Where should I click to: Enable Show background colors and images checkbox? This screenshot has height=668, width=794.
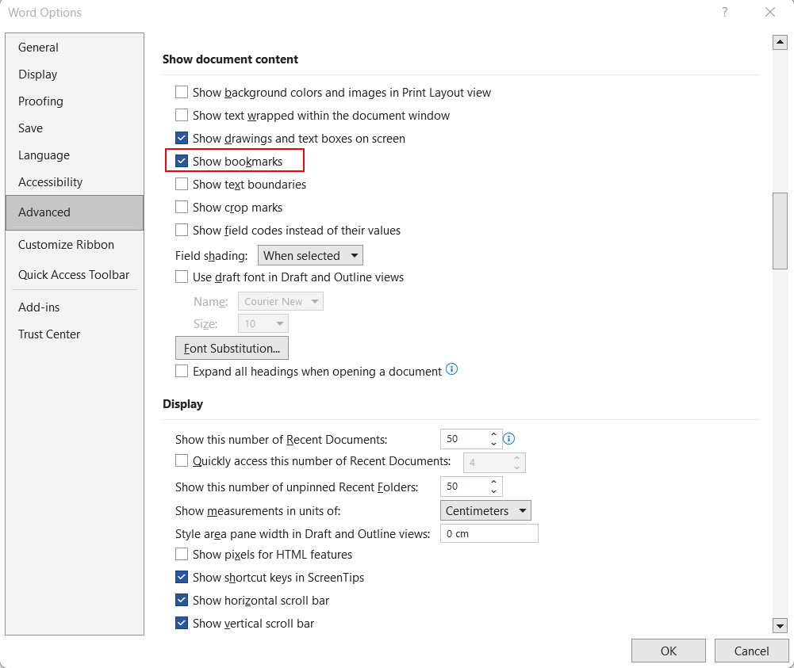click(x=182, y=92)
